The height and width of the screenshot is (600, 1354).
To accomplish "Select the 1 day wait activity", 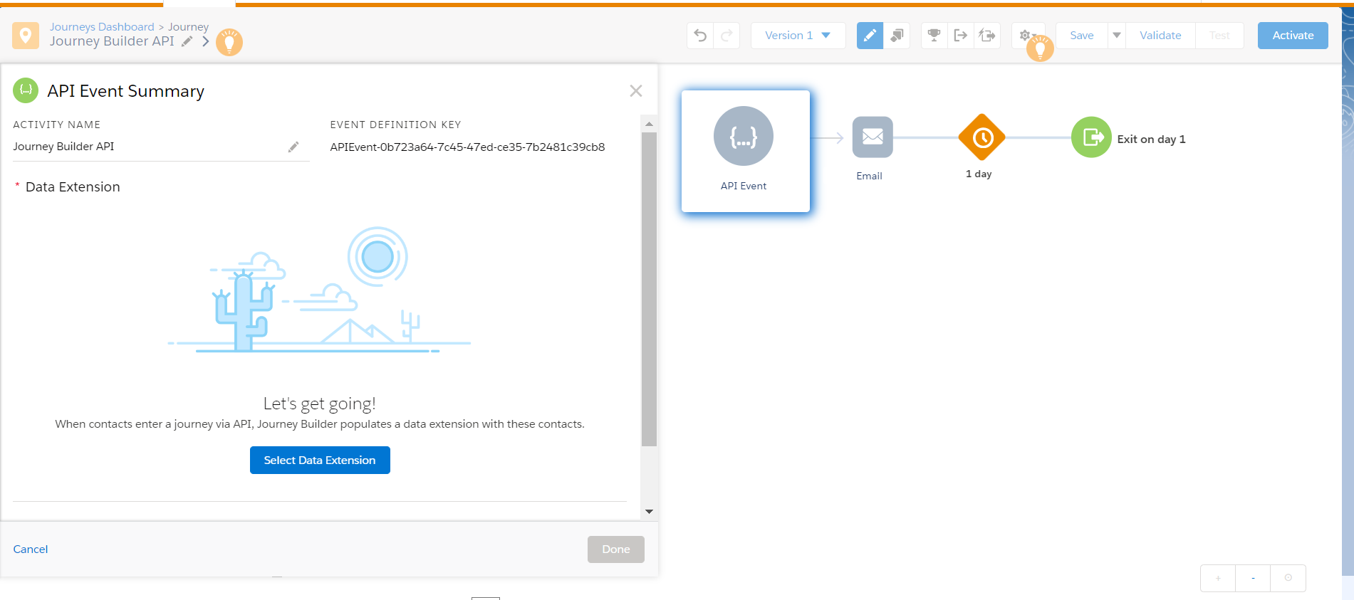I will (982, 137).
